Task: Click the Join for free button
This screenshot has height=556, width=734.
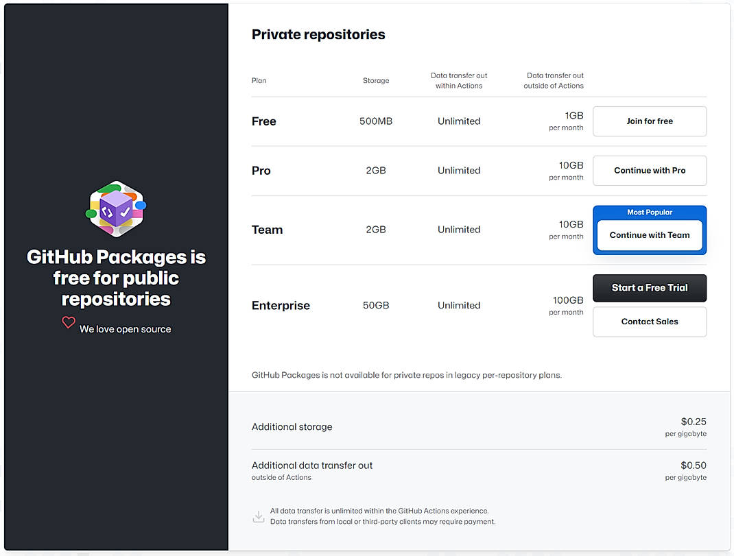Action: pyautogui.click(x=649, y=121)
